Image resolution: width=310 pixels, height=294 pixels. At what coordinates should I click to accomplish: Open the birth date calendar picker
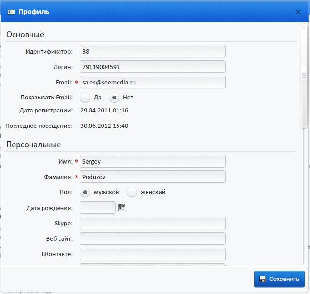122,208
